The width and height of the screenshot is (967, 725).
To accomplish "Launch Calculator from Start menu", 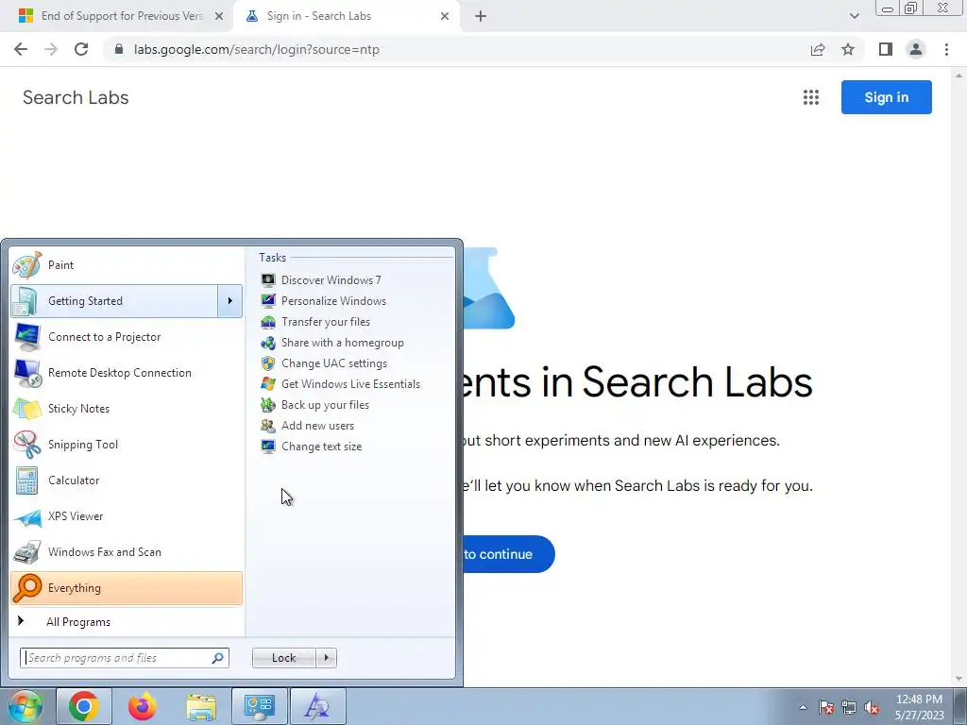I will tap(127, 481).
